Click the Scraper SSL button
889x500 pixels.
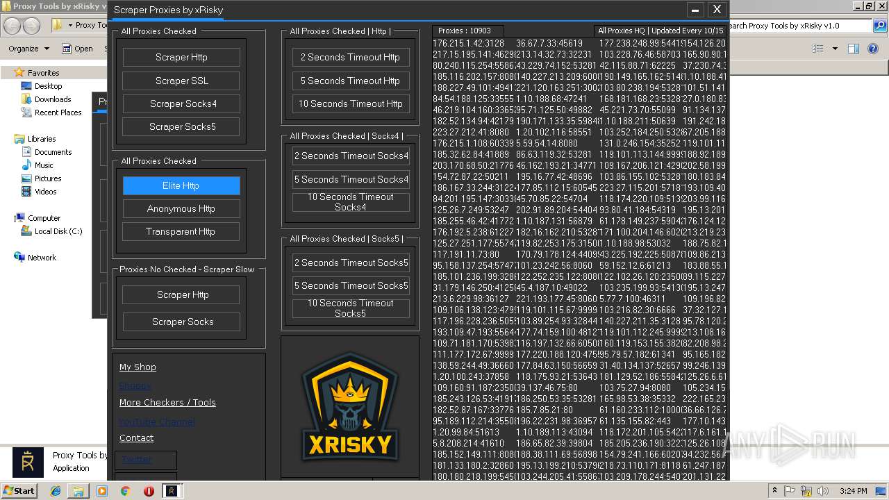tap(181, 81)
